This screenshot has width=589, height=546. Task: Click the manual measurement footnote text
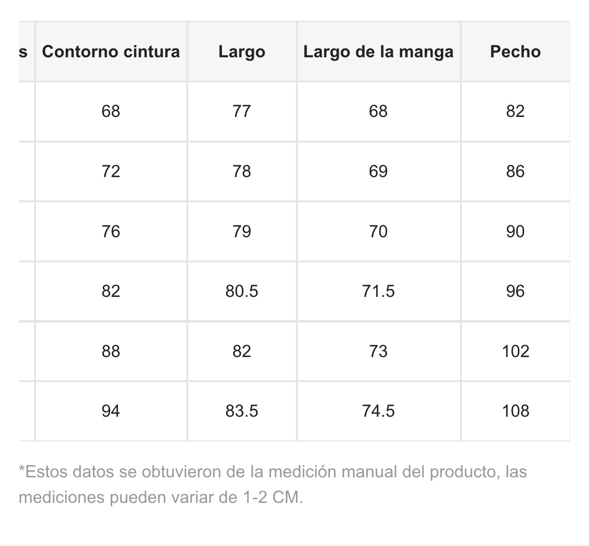tap(272, 484)
